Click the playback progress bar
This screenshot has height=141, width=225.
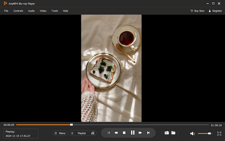tap(112, 125)
